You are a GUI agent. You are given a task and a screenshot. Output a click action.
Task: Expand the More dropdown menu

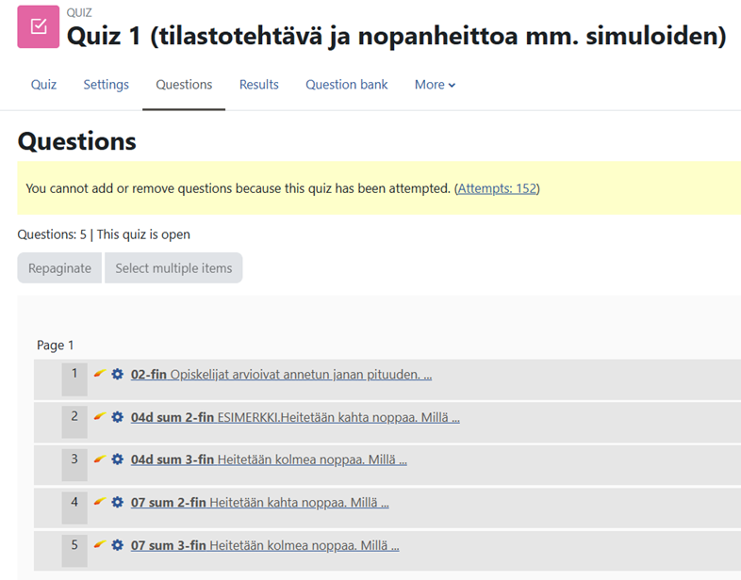tap(435, 85)
